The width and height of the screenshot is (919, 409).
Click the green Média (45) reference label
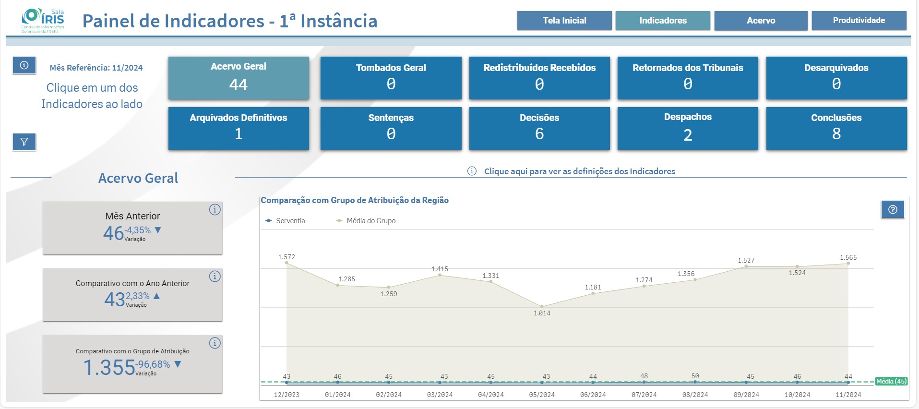891,381
